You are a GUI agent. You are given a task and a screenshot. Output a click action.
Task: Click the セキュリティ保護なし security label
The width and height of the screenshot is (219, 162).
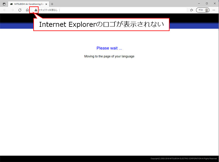(48, 10)
